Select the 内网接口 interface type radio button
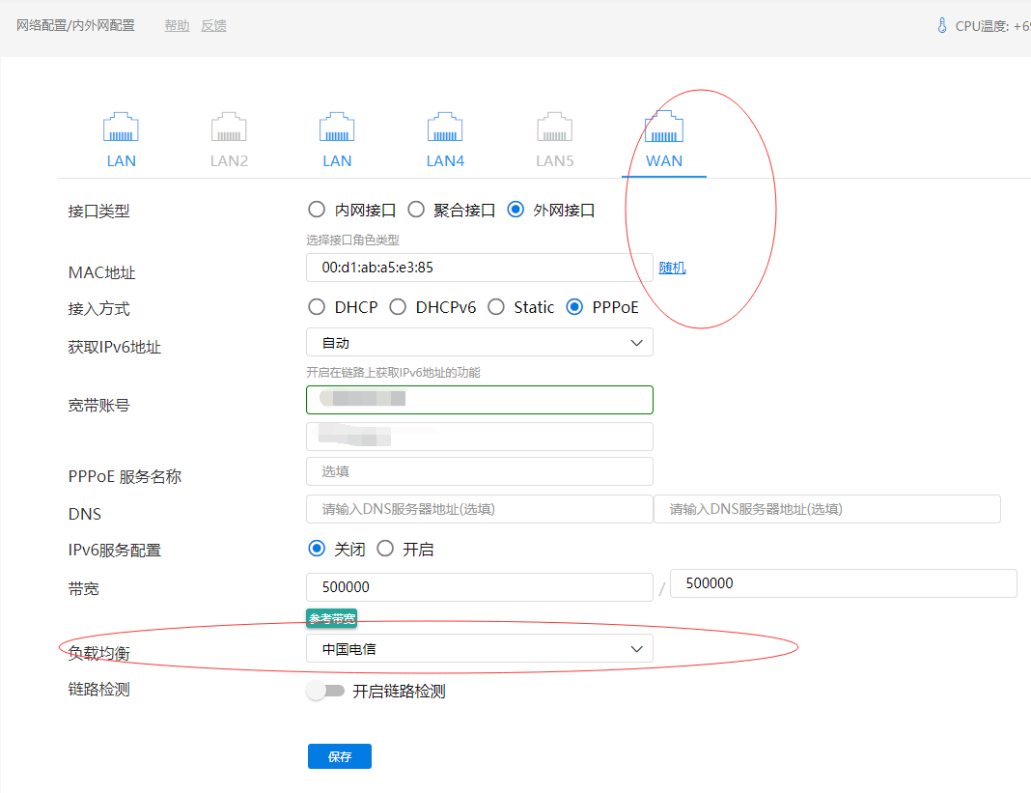 click(316, 210)
